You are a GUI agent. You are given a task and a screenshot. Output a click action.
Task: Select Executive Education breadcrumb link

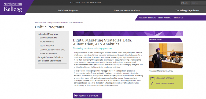tap(43, 23)
